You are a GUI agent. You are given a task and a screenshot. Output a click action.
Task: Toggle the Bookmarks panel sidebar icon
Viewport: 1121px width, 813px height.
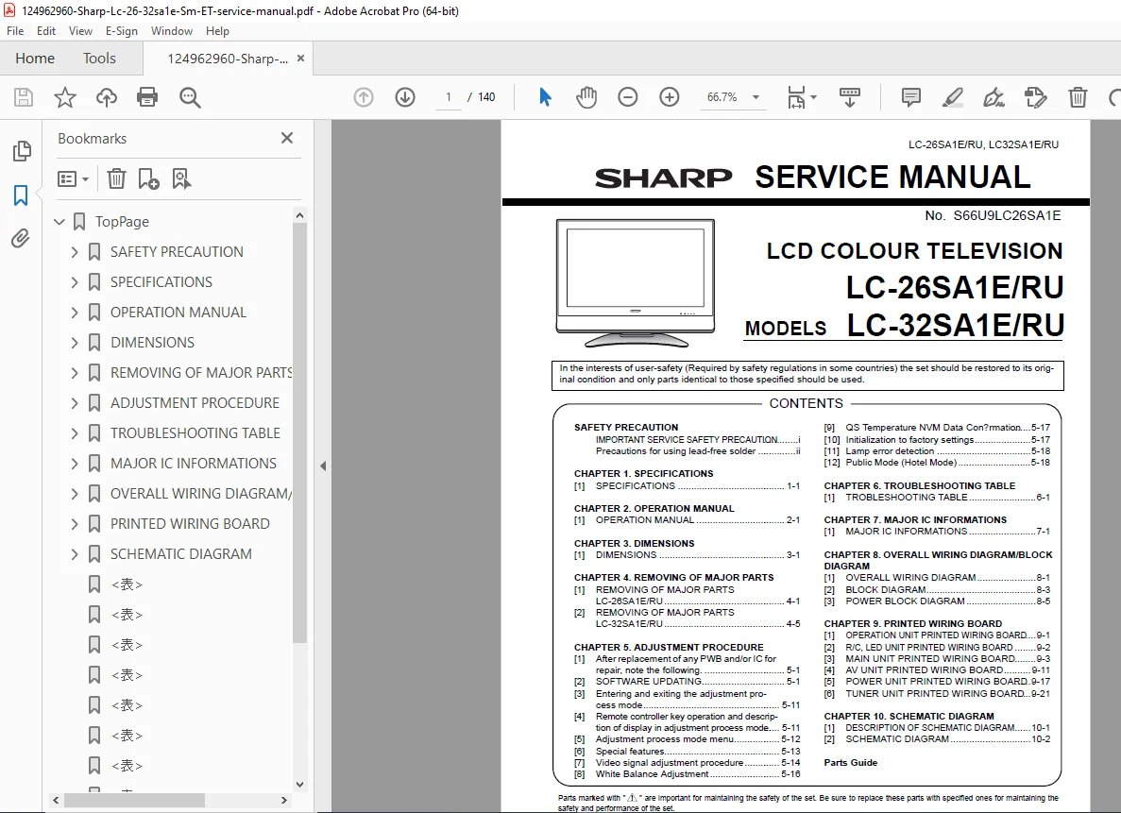pos(21,195)
